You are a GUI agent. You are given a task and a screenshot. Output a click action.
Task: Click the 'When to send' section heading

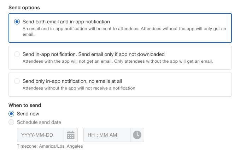click(x=25, y=105)
